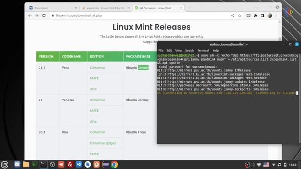
Task: Click the 'Linux Mint Releases' heading
Action: pos(151,27)
